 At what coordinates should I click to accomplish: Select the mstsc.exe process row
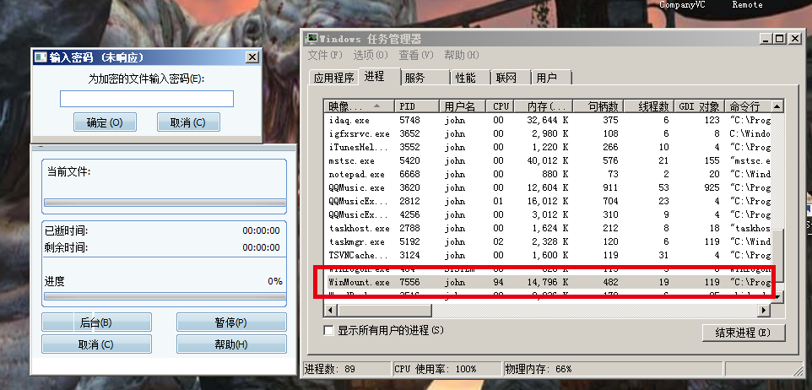tap(548, 160)
